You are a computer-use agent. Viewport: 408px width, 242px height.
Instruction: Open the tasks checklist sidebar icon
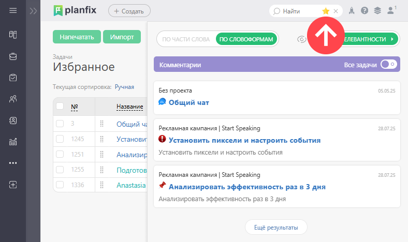13,78
